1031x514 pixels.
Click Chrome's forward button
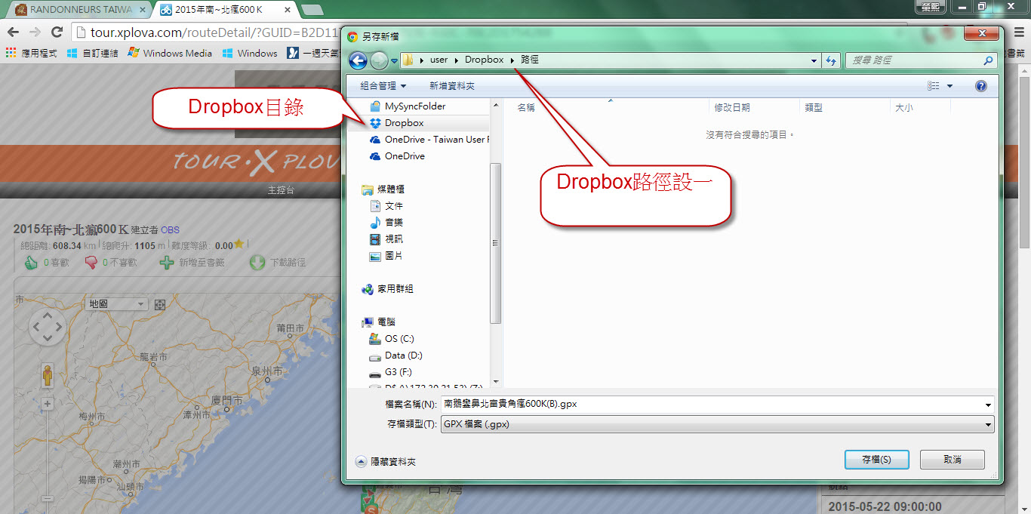34,32
